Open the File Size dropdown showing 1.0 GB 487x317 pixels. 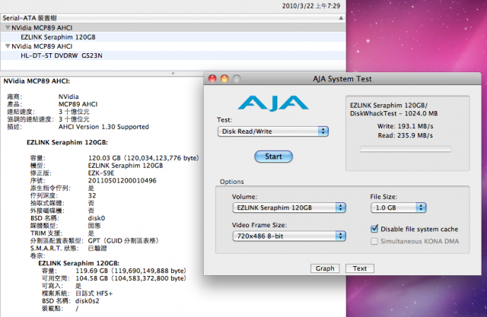click(x=399, y=208)
